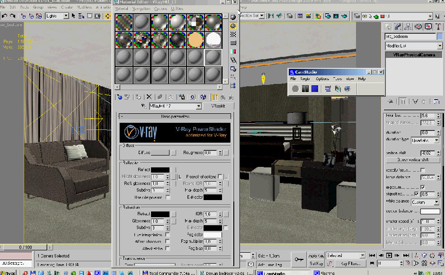Click Render teapot icon in toolbar

pyautogui.click(x=344, y=16)
